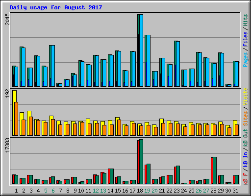Image resolution: width=251 pixels, height=196 pixels.
Task: Click the red kB bar for day 23
Action: [x=175, y=175]
